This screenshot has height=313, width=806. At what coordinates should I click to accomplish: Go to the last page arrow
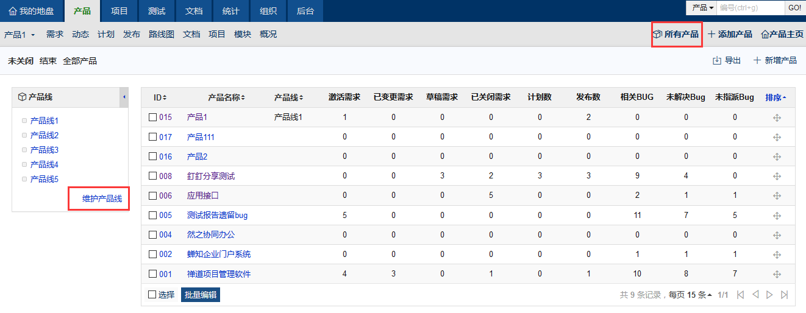(x=784, y=295)
